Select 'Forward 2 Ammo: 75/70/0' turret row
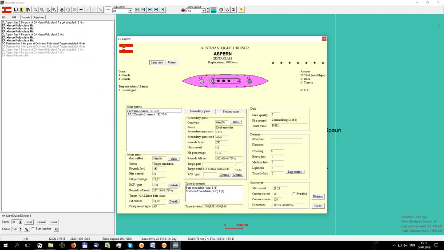The height and width of the screenshot is (250, 444). tap(154, 111)
